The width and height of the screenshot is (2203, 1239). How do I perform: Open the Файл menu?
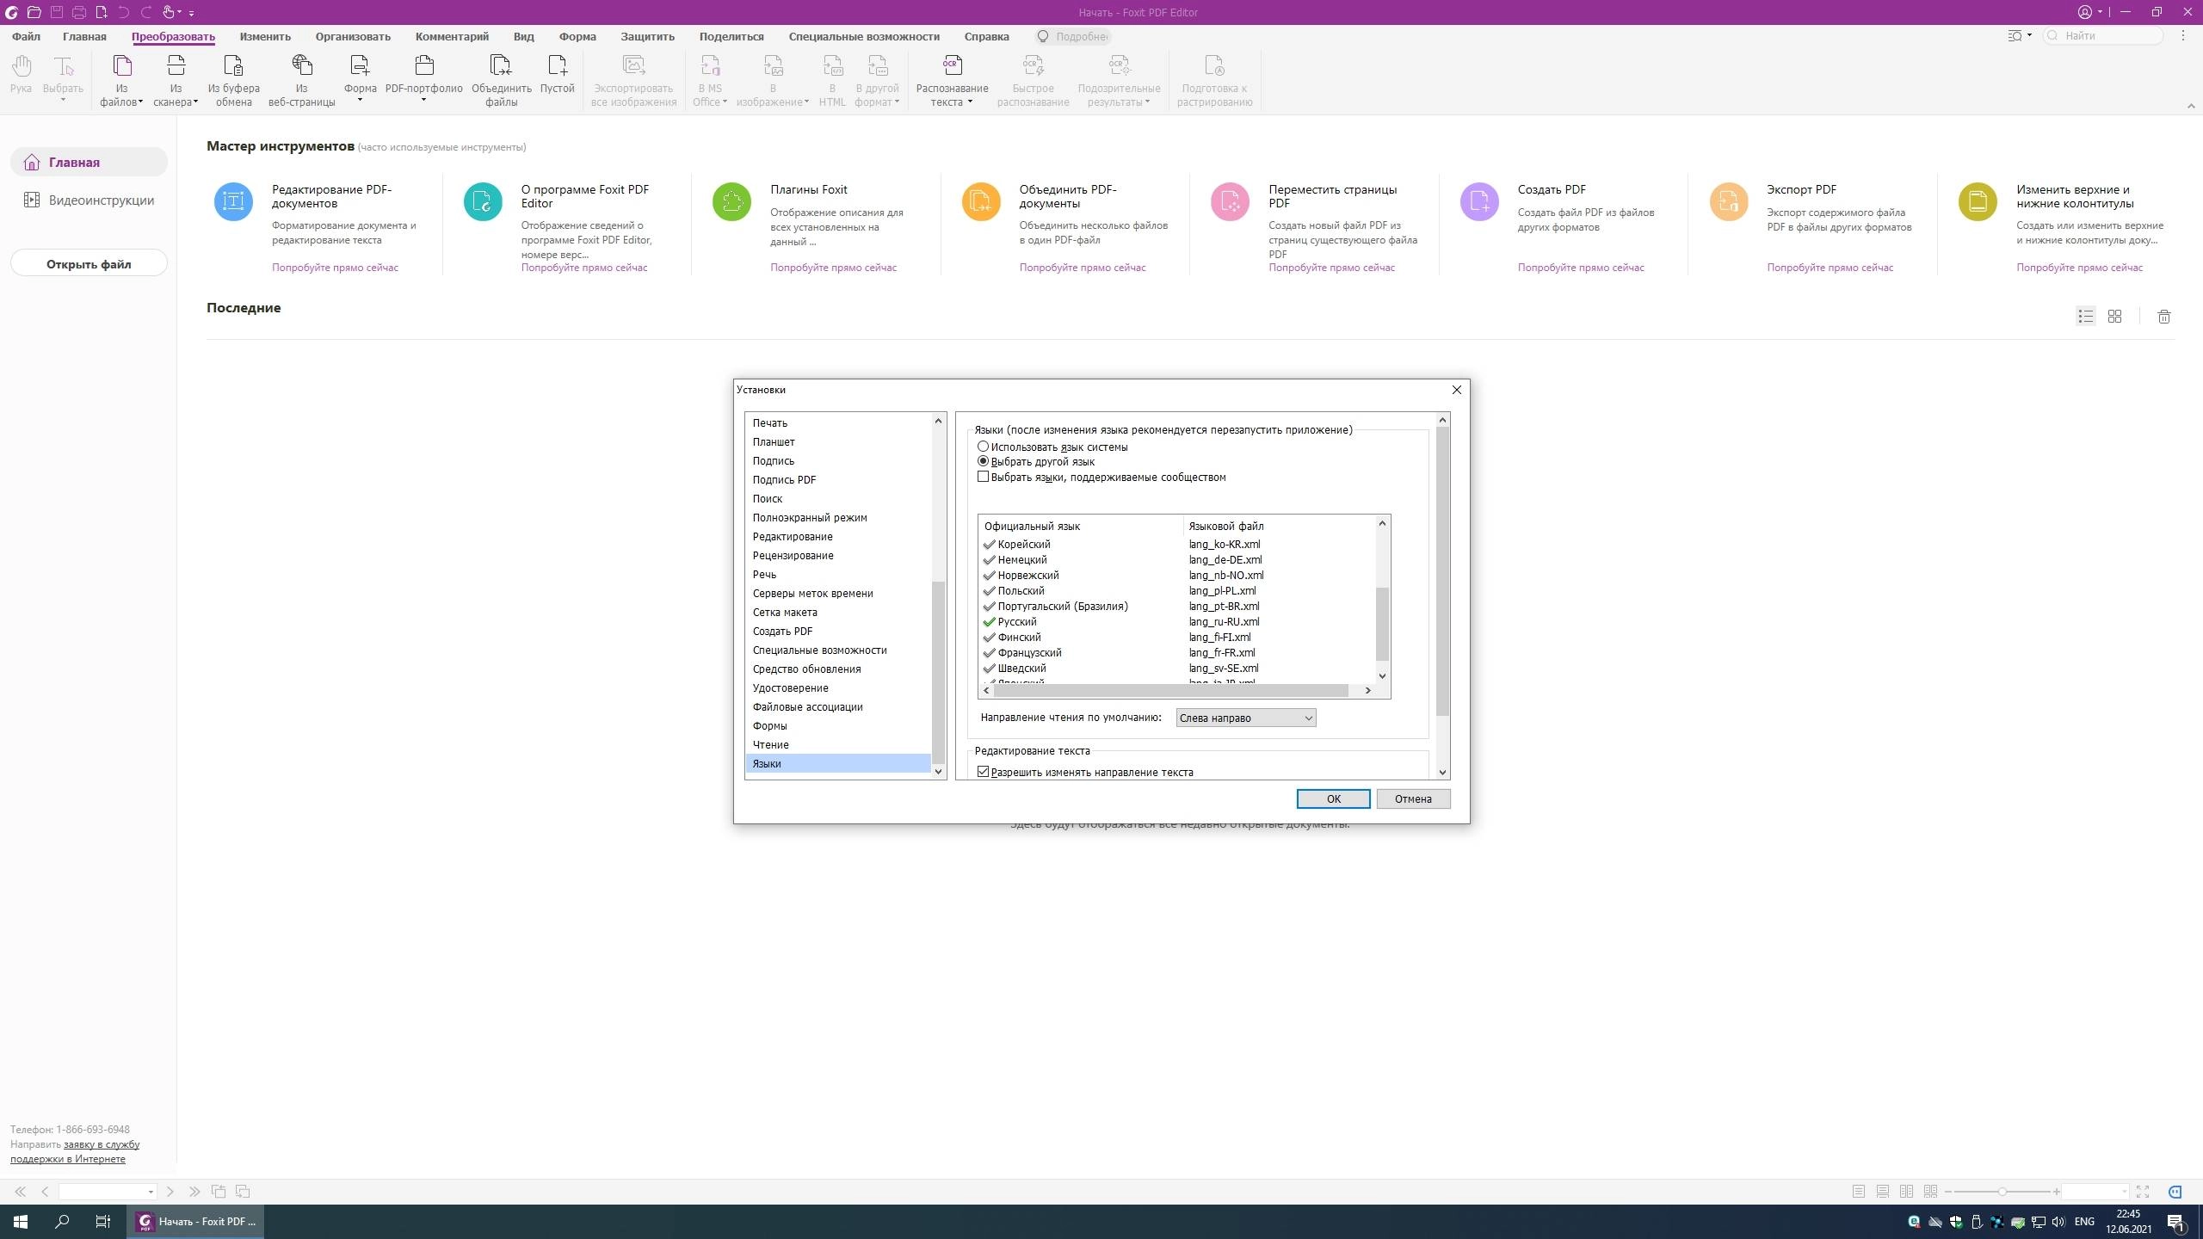pyautogui.click(x=26, y=37)
